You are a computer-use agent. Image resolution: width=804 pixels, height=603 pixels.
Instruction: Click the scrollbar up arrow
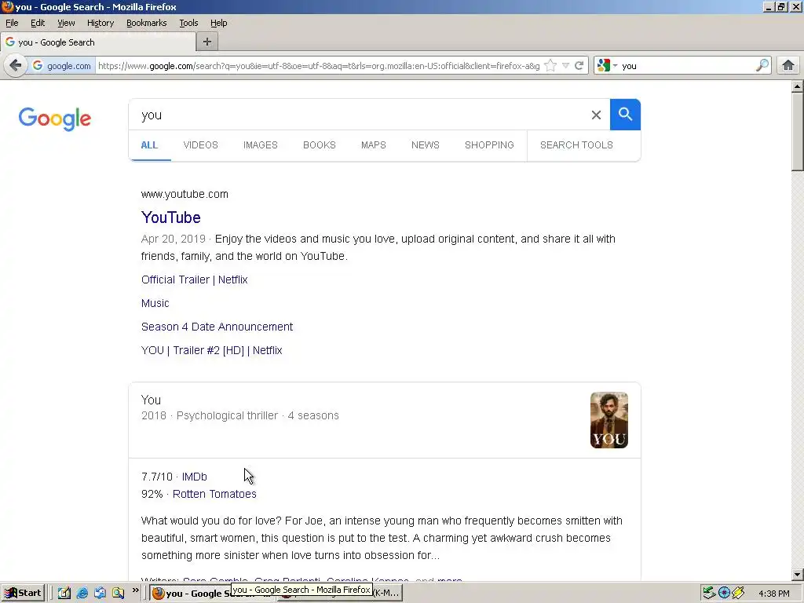pyautogui.click(x=798, y=86)
